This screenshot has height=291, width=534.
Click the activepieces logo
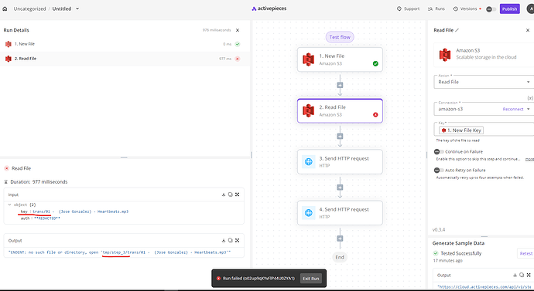pos(269,8)
